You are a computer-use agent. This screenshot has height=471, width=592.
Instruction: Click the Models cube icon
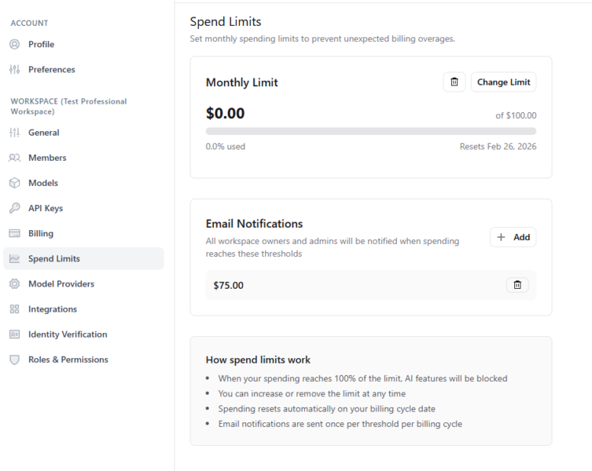(14, 183)
